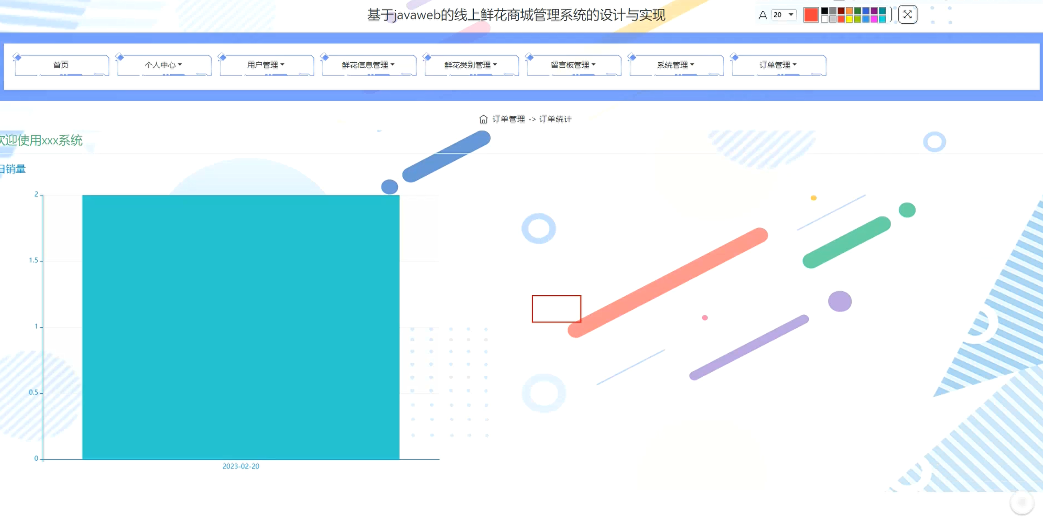
Task: Click the teal bar for 2023-02-20
Action: [x=241, y=327]
